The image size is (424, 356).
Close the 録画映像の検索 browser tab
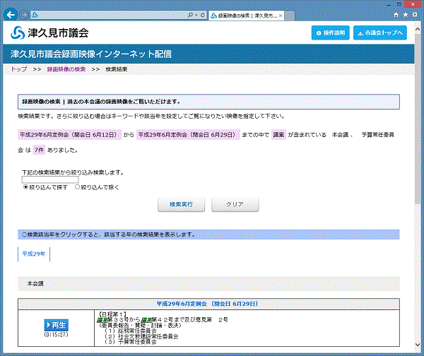tap(281, 16)
